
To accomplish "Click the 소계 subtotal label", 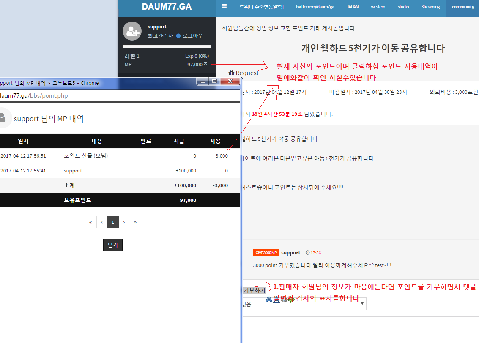I will click(69, 185).
